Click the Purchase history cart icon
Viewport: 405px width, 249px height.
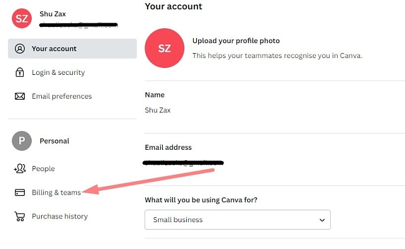20,217
